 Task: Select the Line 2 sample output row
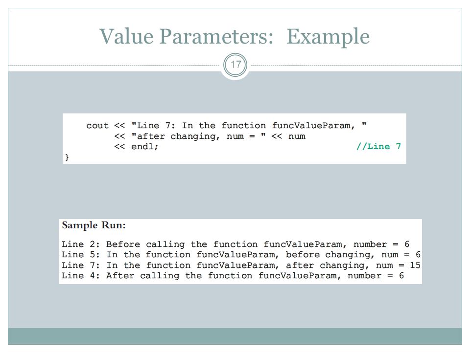tap(235, 244)
